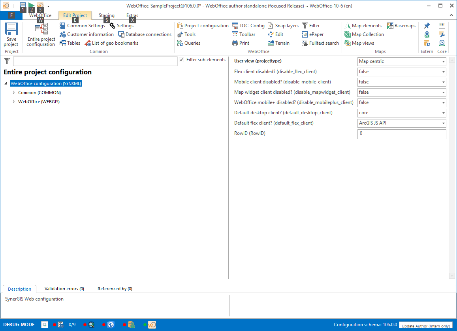Open the Fulltext search configuration
457x331 pixels.
(320, 43)
